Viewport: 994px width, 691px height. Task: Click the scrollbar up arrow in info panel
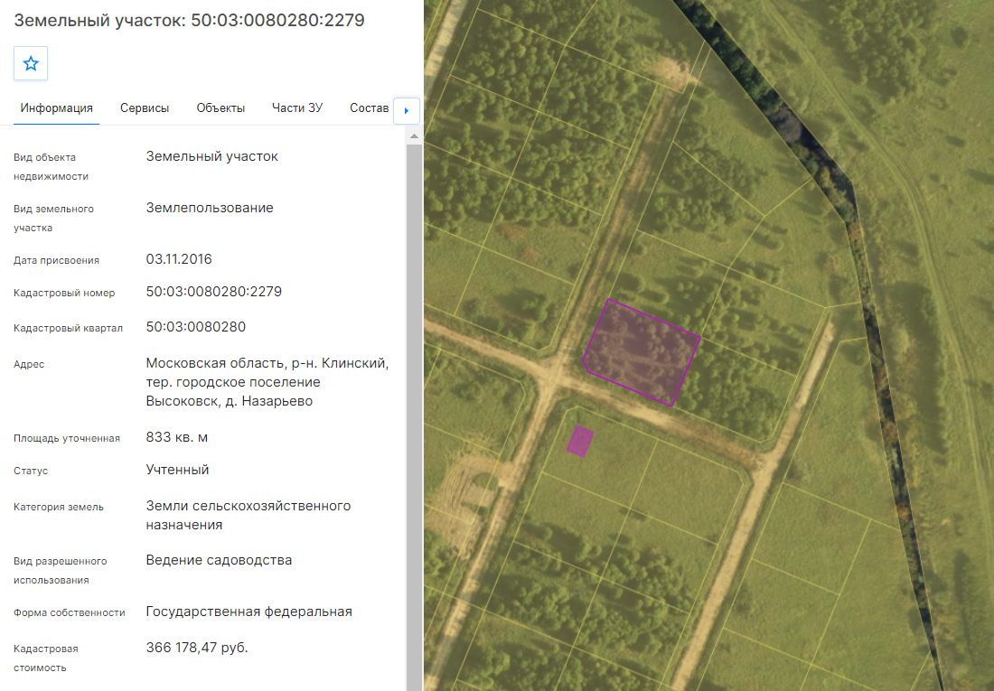414,136
